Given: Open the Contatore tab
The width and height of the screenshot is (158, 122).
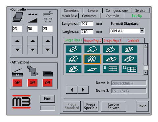Looking at the screenshot, I should click(89, 16).
